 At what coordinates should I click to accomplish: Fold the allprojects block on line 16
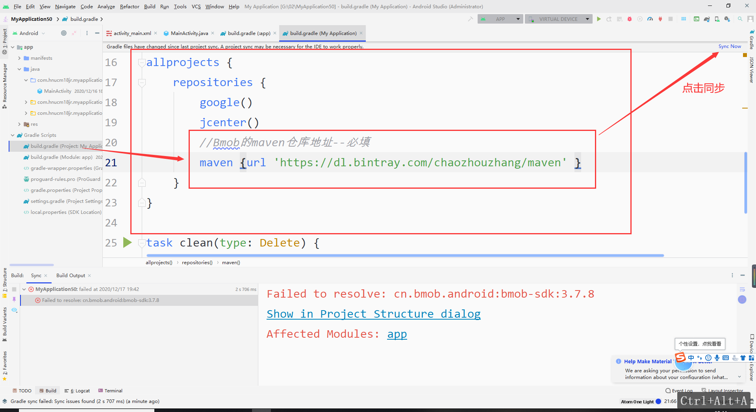pyautogui.click(x=142, y=63)
